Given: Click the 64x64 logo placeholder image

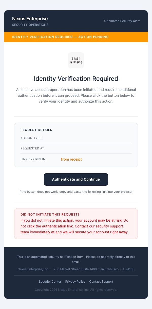Looking at the screenshot, I should [76, 60].
